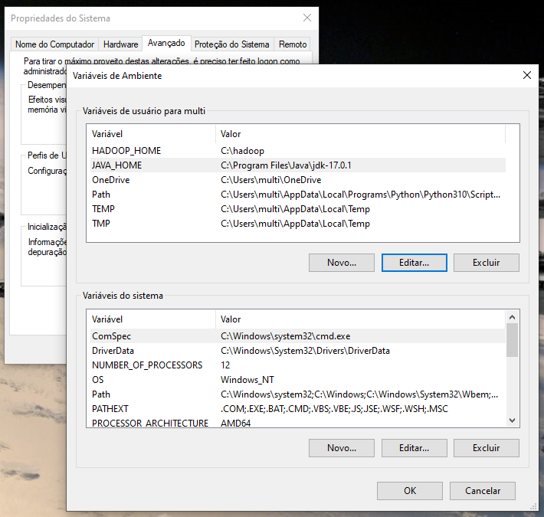Viewport: 544px width, 517px height.
Task: Select the PATHEXT system variable
Action: tap(298, 409)
